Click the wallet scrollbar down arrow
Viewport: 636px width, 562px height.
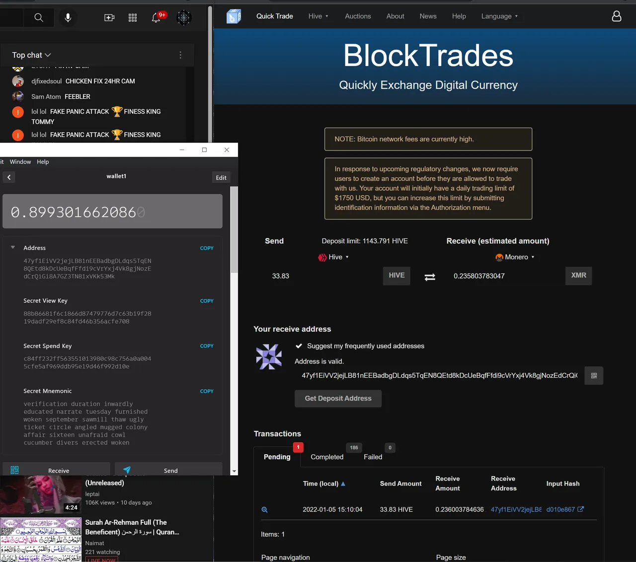[234, 471]
